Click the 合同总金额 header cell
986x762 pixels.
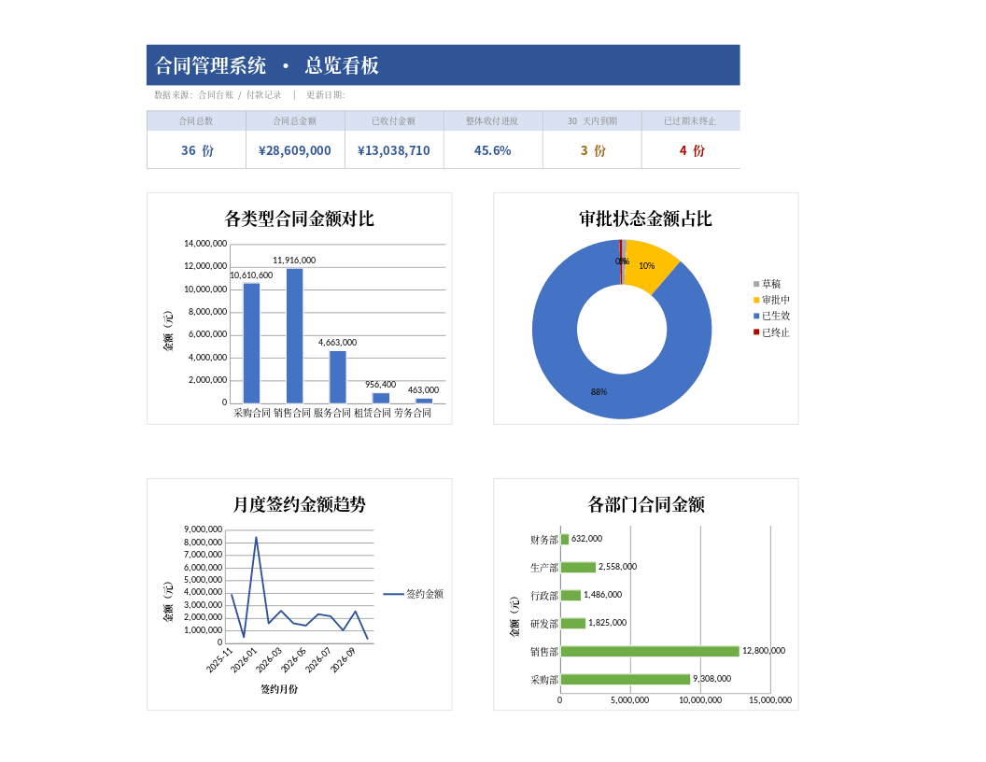295,120
